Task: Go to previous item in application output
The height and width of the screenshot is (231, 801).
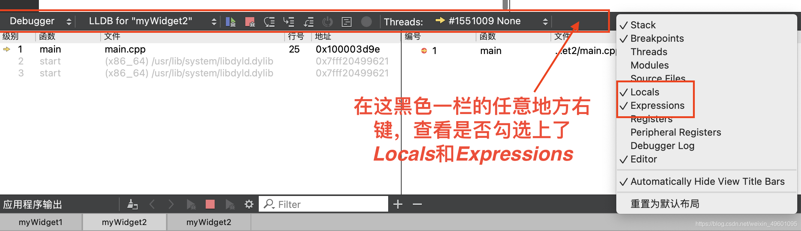Action: (152, 204)
